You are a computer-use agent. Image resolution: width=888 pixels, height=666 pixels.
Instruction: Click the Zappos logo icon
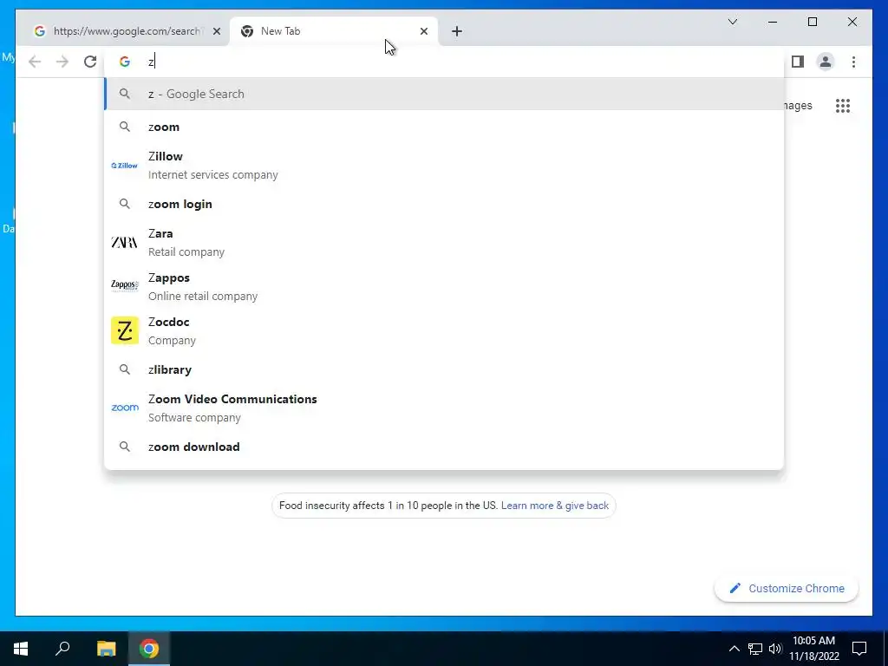pos(125,284)
